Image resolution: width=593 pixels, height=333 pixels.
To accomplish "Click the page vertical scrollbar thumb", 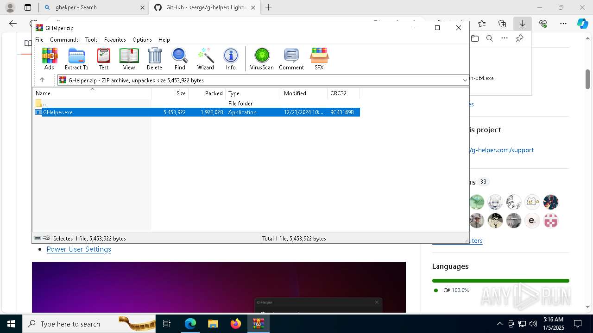I will [587, 79].
